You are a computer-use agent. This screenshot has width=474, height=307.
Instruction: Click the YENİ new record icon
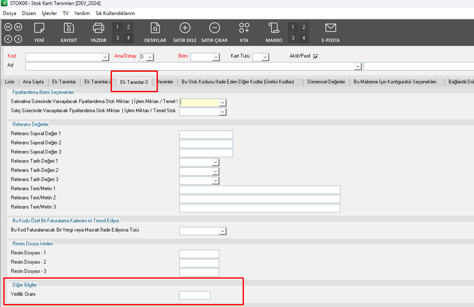pyautogui.click(x=39, y=28)
